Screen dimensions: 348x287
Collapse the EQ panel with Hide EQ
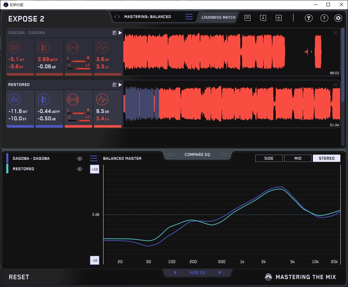197,272
